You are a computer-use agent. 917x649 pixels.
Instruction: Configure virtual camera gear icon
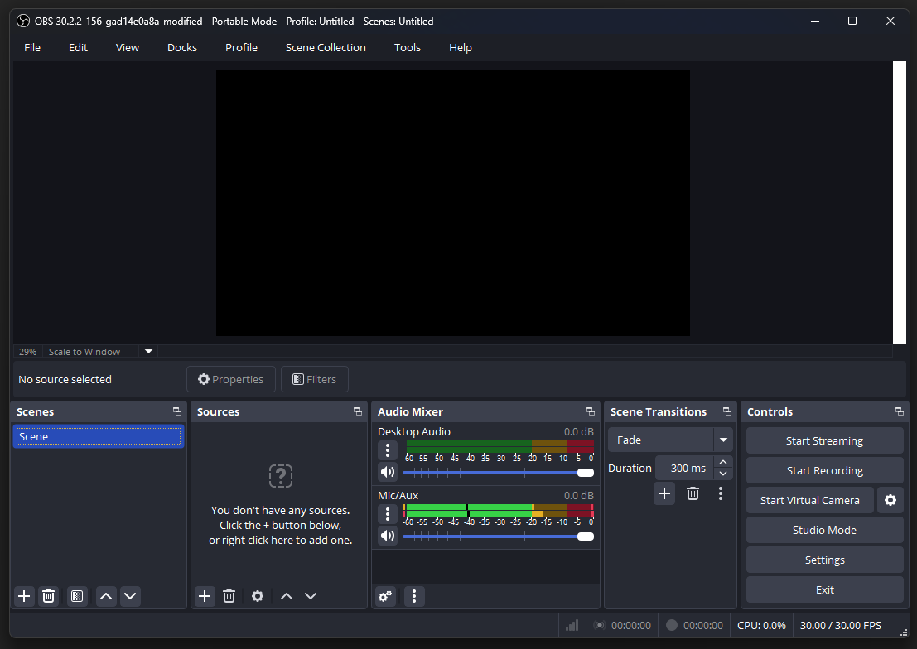click(x=890, y=500)
